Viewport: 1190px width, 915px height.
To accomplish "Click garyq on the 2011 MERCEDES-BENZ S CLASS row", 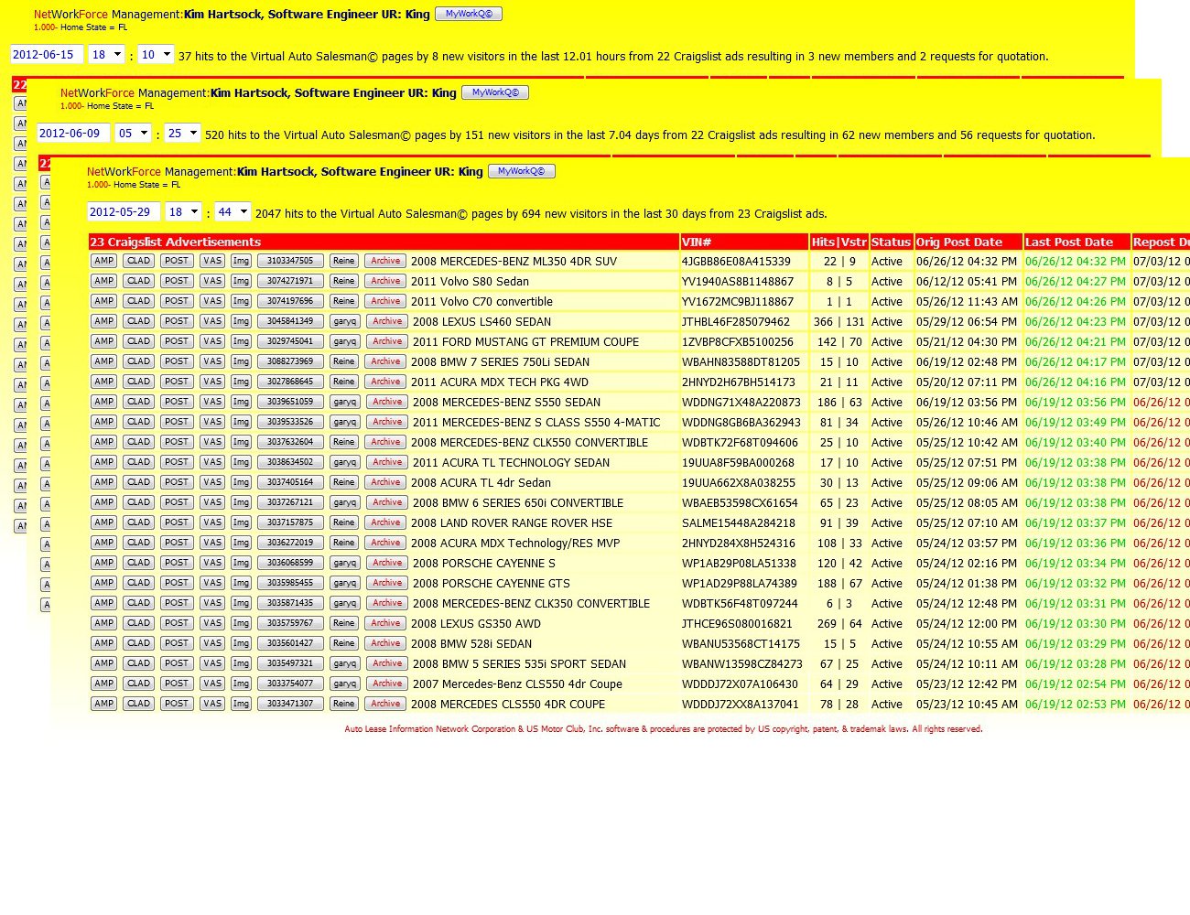I will (x=345, y=422).
